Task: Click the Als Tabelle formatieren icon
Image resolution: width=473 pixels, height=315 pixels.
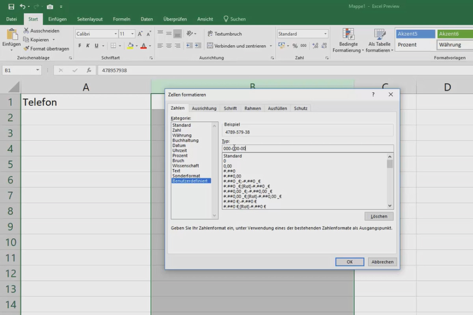Action: pyautogui.click(x=379, y=34)
